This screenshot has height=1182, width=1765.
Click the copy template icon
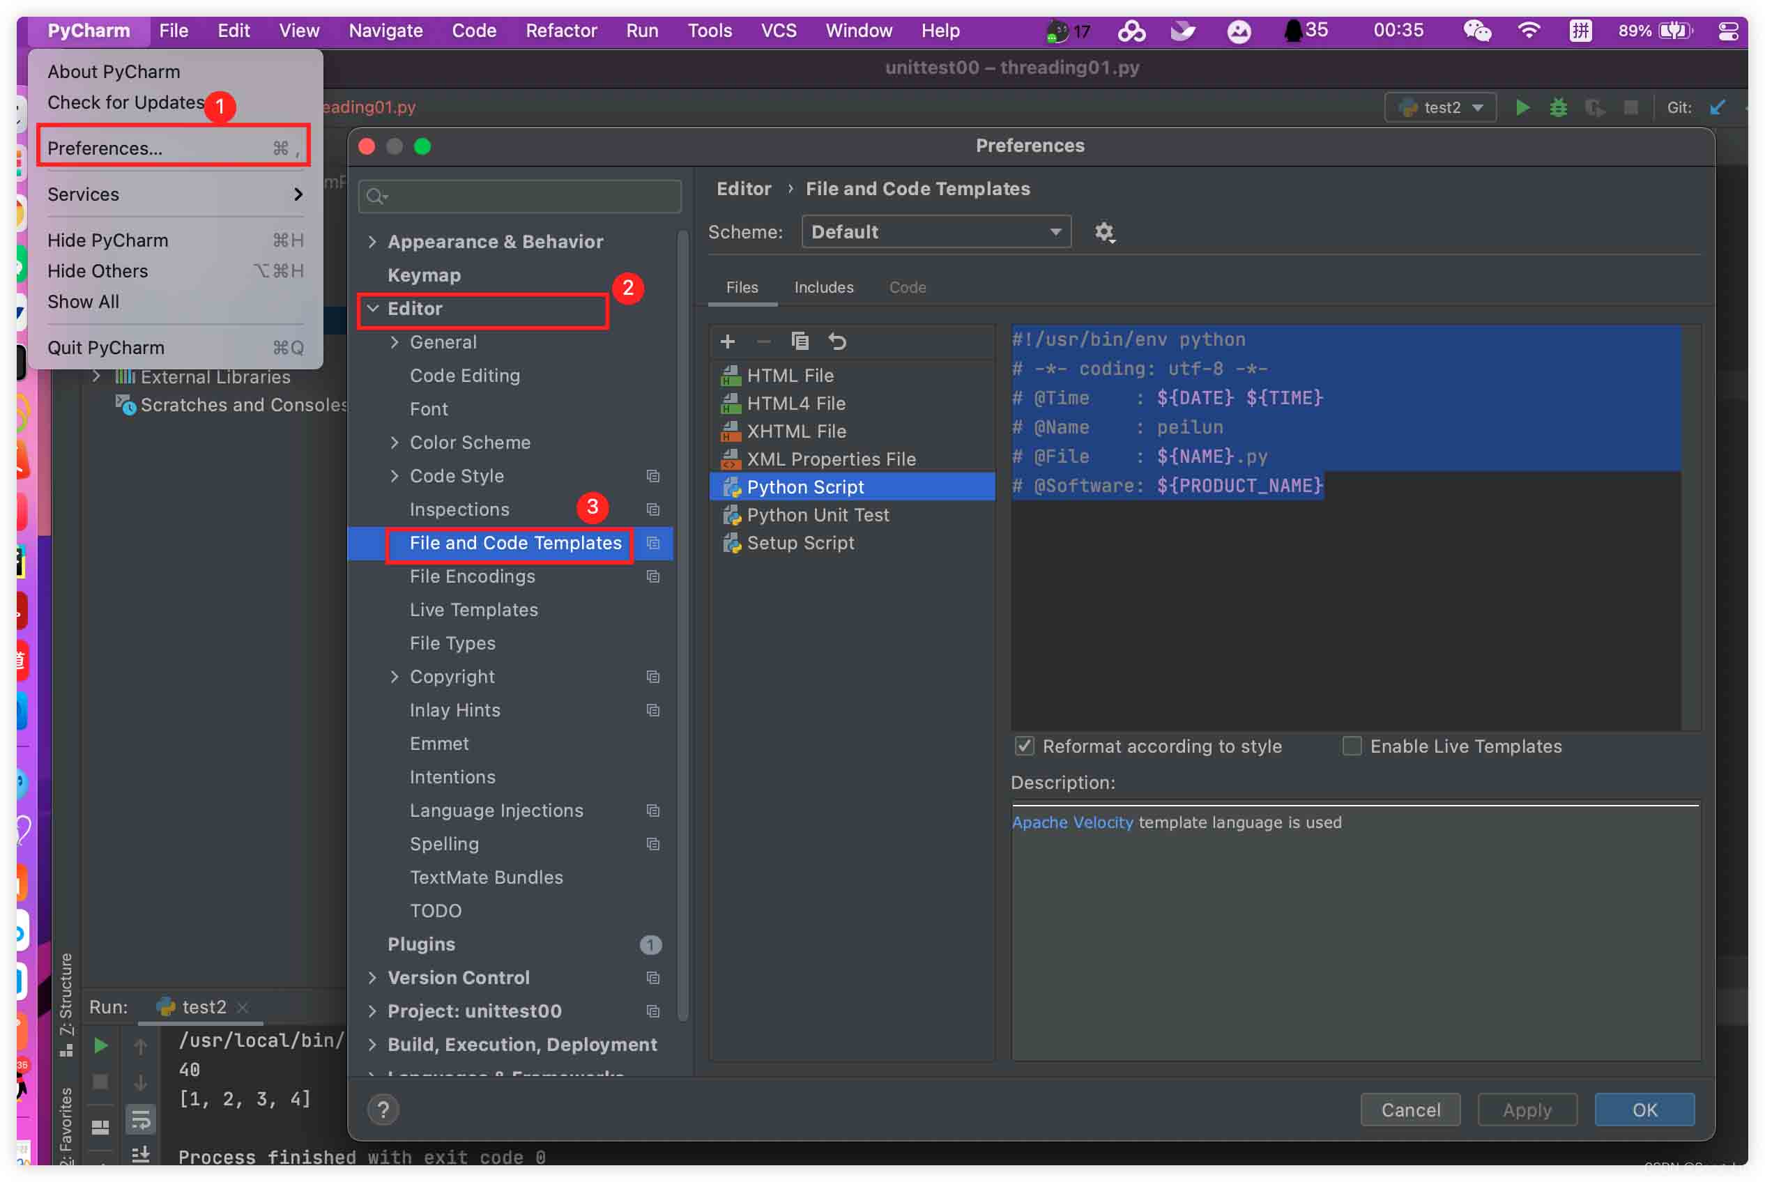pyautogui.click(x=799, y=341)
